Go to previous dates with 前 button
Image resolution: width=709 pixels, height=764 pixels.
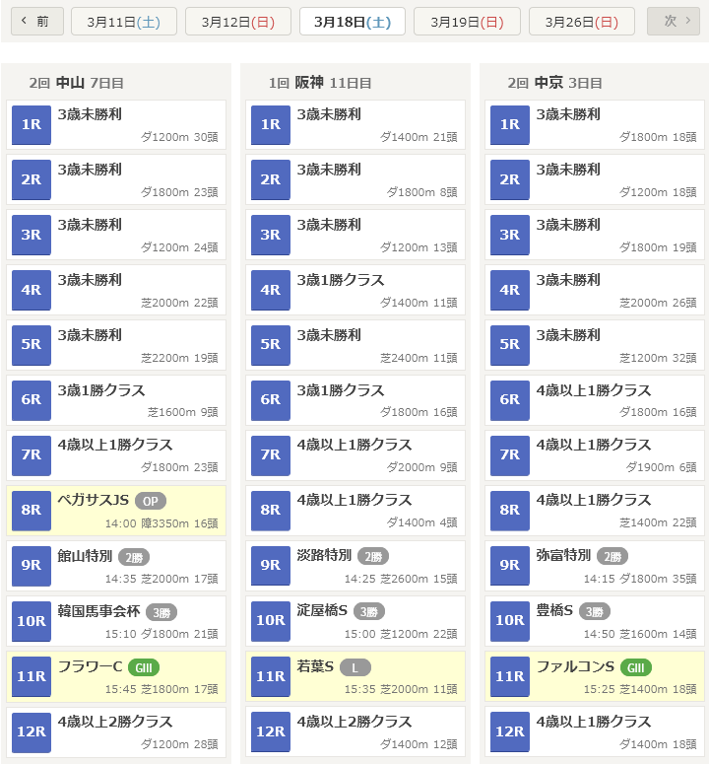[37, 22]
